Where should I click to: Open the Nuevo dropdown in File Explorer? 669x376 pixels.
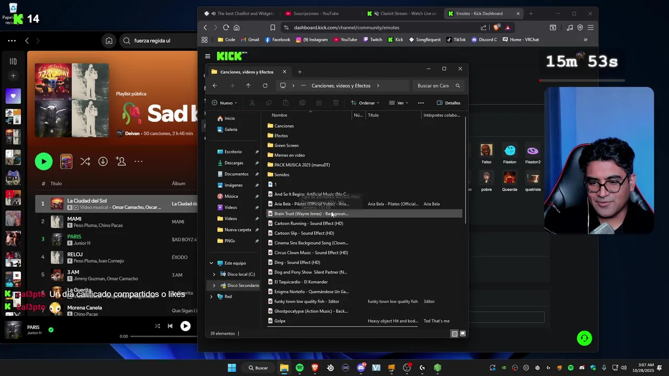click(x=225, y=103)
